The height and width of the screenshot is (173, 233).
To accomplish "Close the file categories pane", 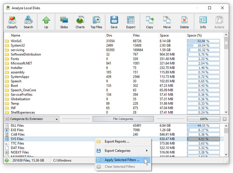I will [x=224, y=119].
